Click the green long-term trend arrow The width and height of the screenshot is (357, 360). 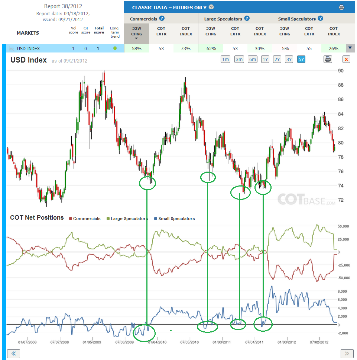pos(115,48)
